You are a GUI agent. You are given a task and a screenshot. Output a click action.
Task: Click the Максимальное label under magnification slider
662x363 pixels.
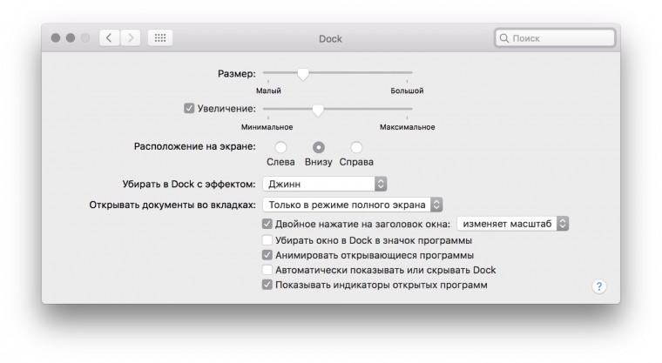407,127
